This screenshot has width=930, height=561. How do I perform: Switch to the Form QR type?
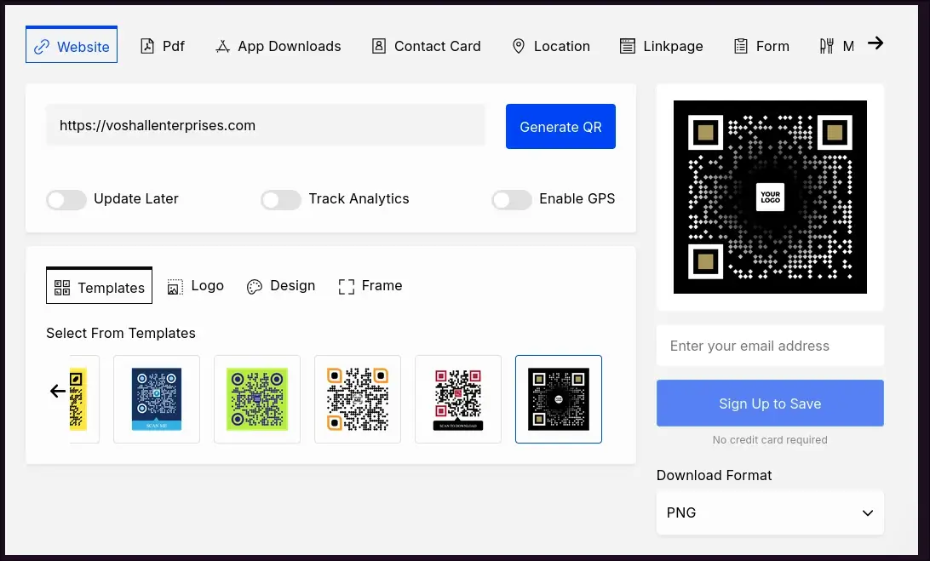(761, 46)
